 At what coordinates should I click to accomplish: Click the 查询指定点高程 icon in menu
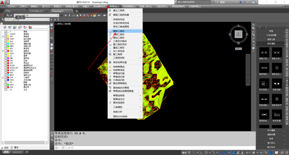tap(110, 88)
